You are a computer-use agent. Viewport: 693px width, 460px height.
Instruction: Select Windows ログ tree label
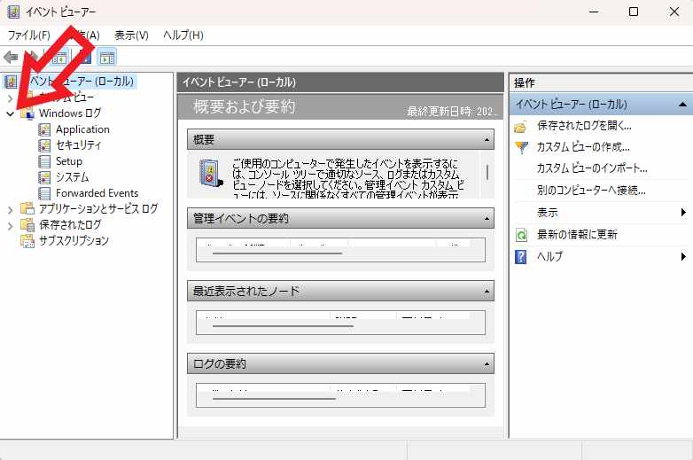point(70,113)
